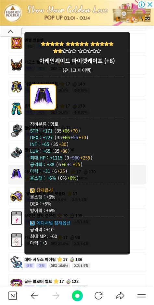The image size is (154, 305).
Task: Select the teal pants item icon
Action: pos(16,109)
